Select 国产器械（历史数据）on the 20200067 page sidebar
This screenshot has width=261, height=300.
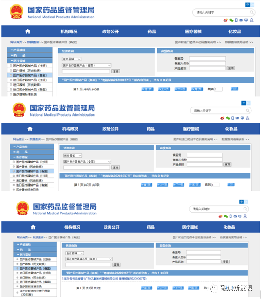[x=35, y=264]
